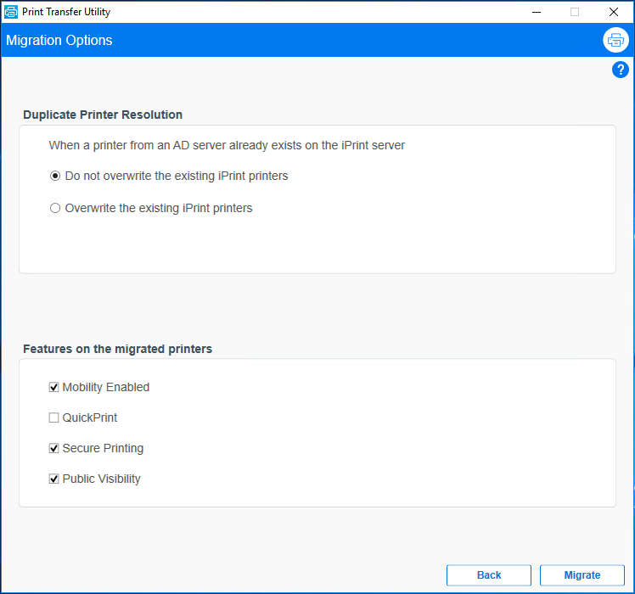635x594 pixels.
Task: Uncheck the Mobility Enabled checkbox
Action: pyautogui.click(x=54, y=388)
